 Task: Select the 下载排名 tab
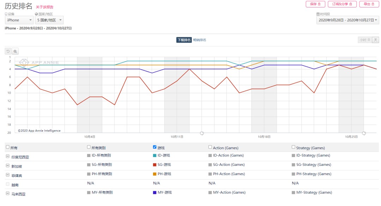184,40
